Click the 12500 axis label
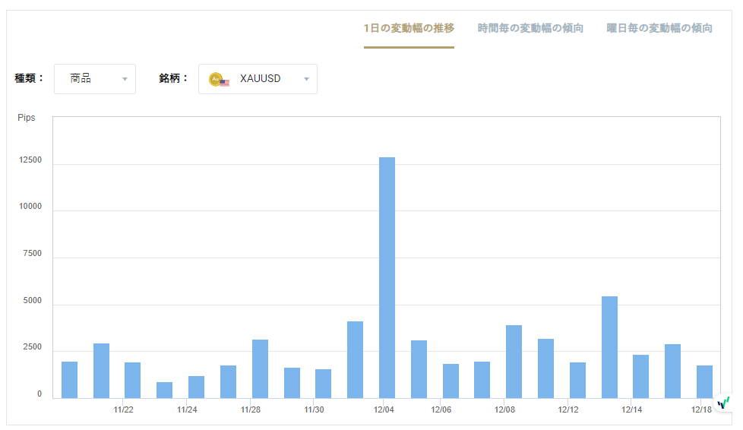 coord(30,160)
